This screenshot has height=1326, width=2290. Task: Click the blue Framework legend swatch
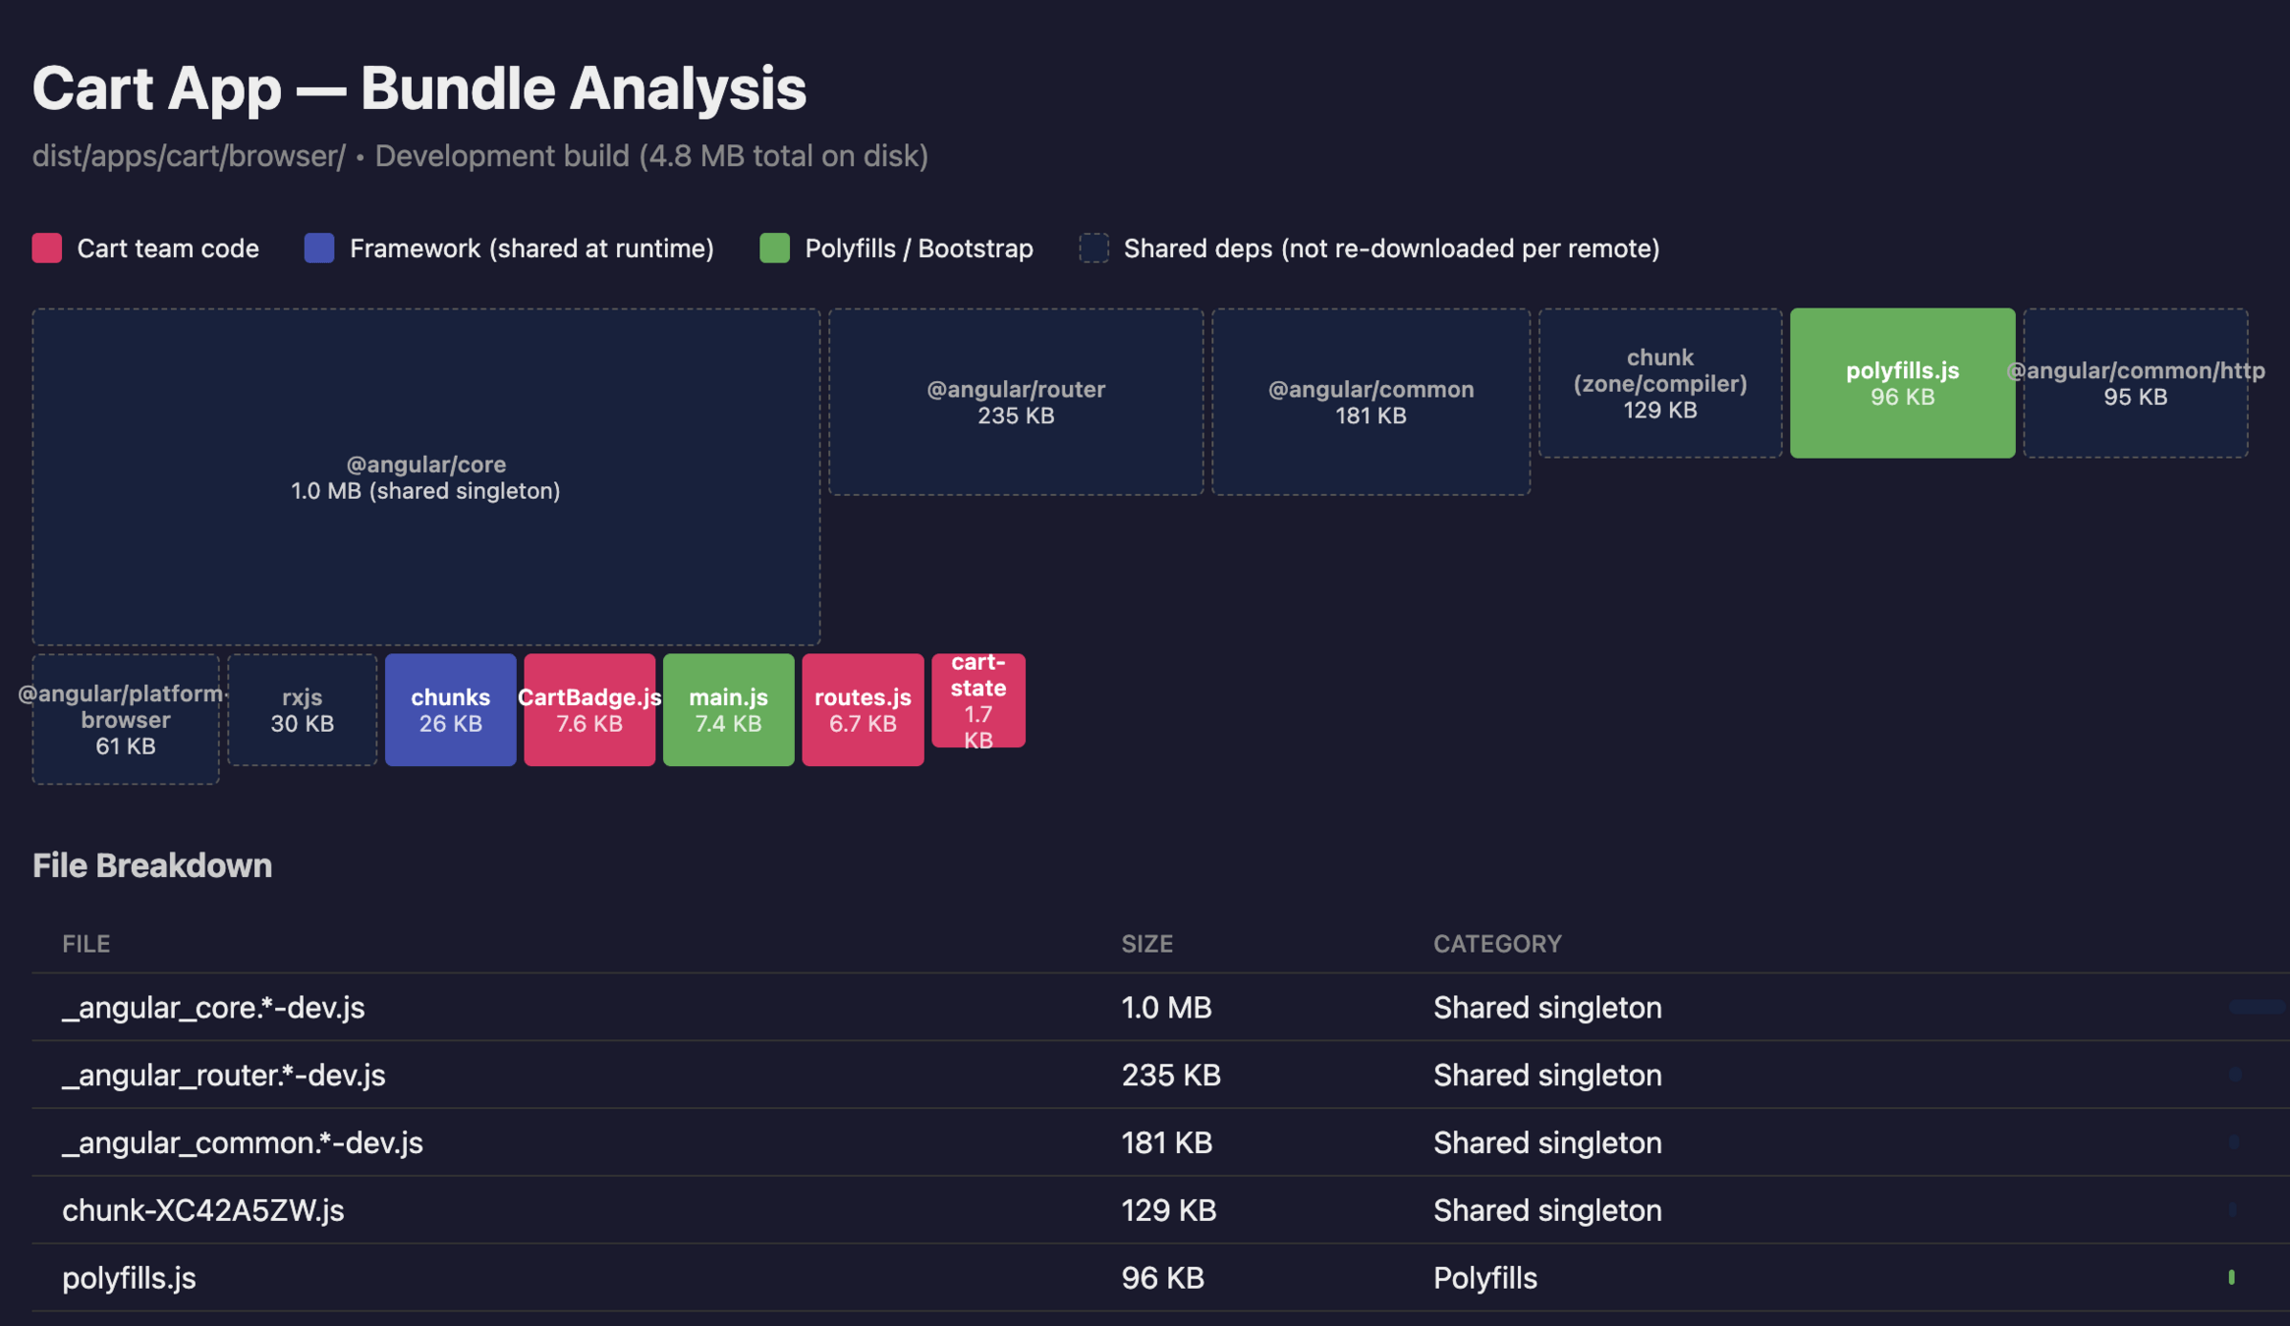click(319, 248)
